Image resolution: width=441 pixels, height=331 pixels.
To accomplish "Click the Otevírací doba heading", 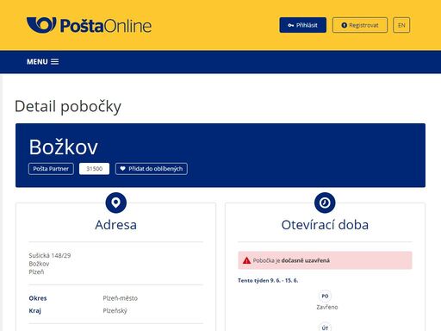I will coord(325,225).
